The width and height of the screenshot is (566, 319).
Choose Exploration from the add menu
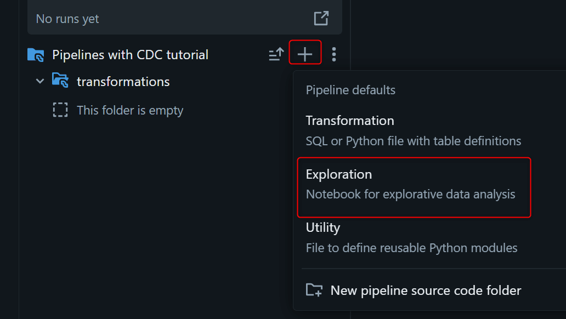tap(339, 174)
